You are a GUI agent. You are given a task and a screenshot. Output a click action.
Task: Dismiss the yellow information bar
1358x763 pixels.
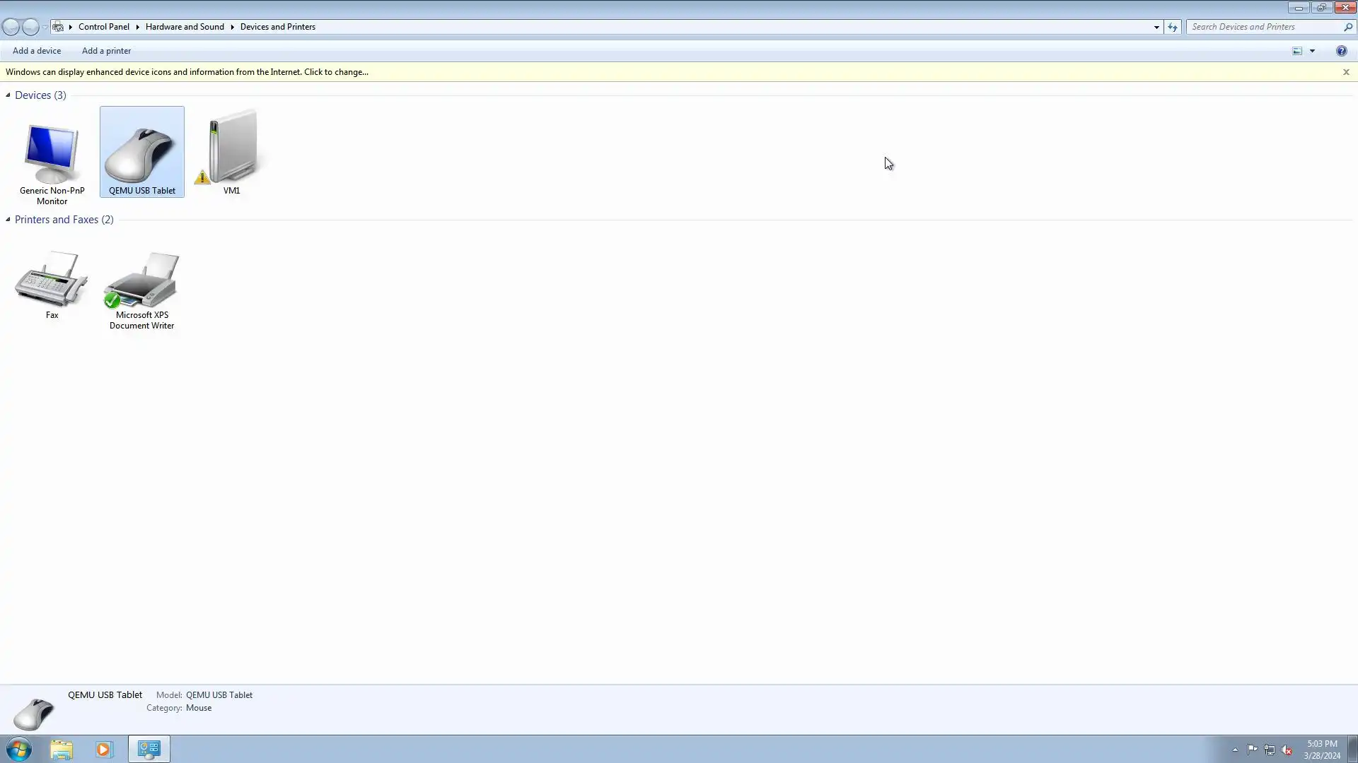tap(1346, 72)
